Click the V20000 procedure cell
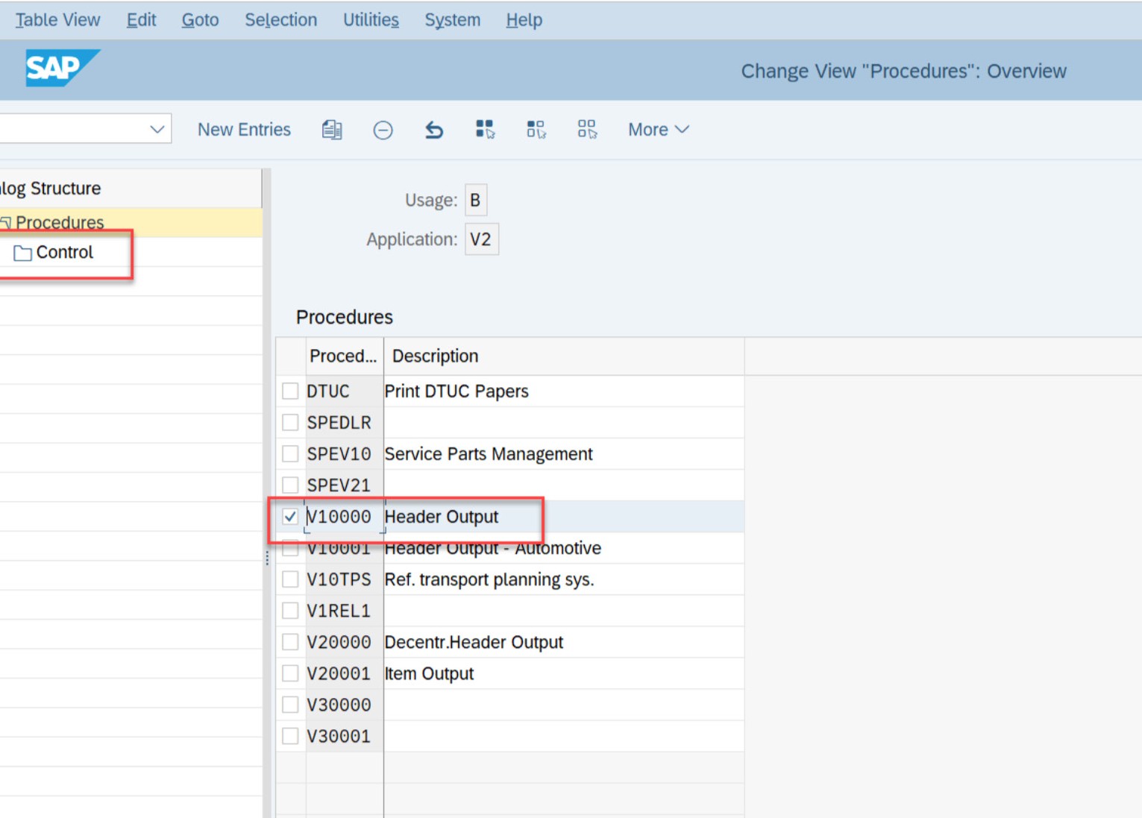 (344, 641)
